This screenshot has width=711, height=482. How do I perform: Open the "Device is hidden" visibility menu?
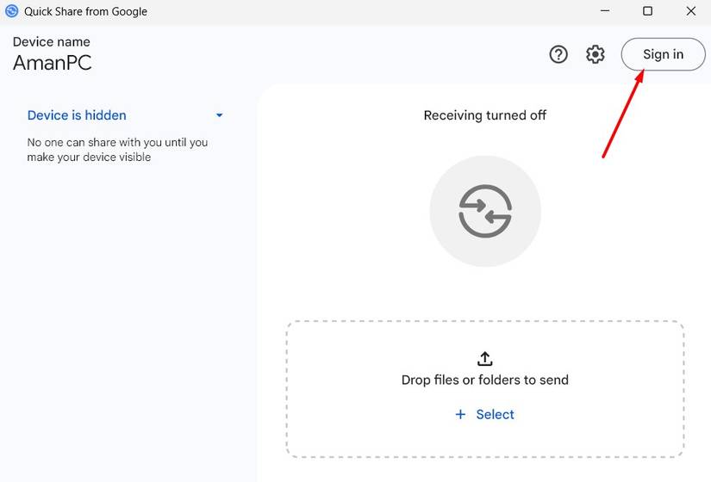click(78, 115)
